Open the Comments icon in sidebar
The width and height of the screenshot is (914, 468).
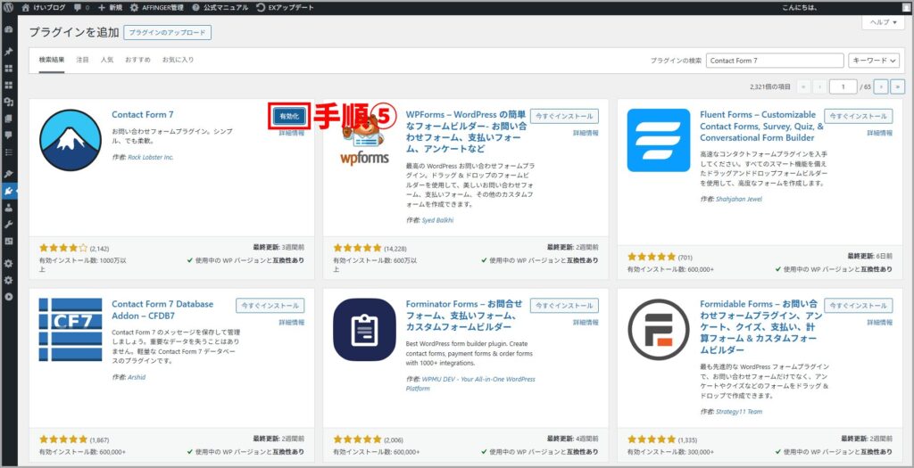9,135
